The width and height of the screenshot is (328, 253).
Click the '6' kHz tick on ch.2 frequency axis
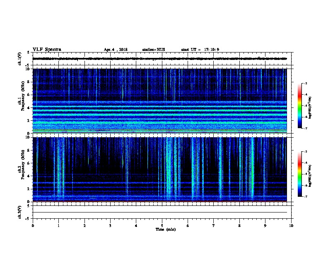28,163
